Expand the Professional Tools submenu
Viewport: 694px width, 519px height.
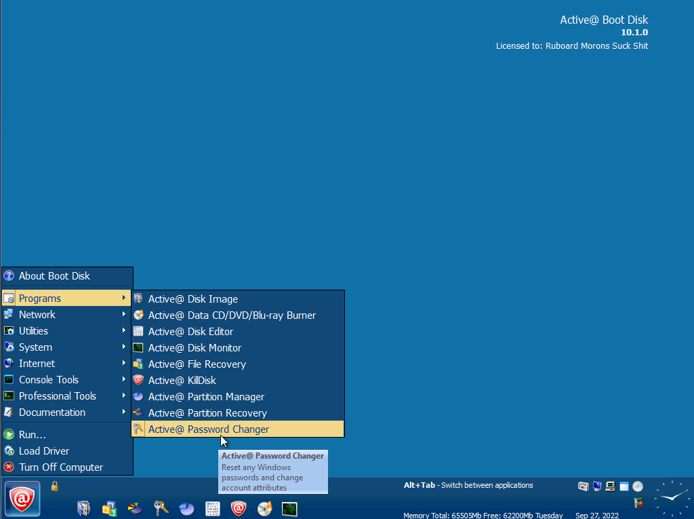tap(56, 396)
